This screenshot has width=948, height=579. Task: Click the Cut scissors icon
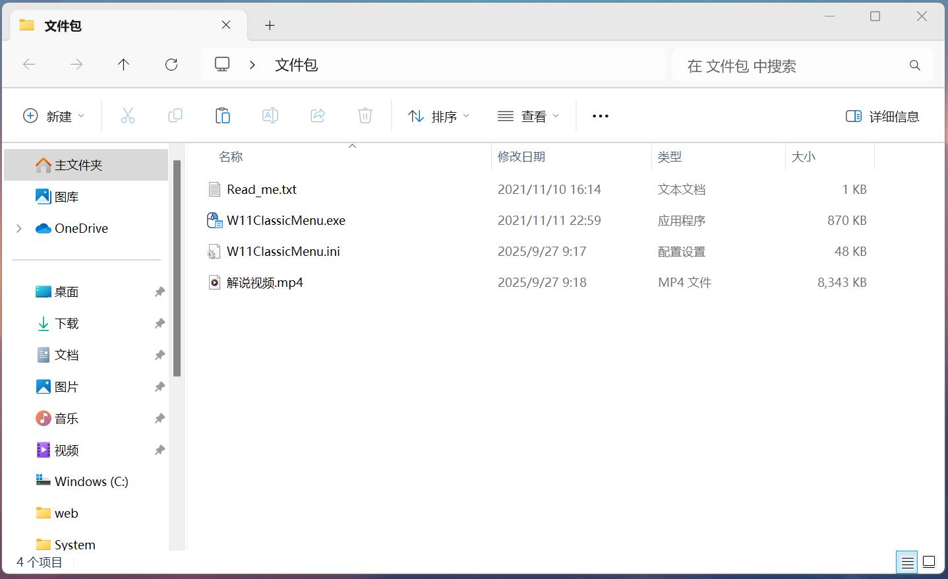click(127, 116)
